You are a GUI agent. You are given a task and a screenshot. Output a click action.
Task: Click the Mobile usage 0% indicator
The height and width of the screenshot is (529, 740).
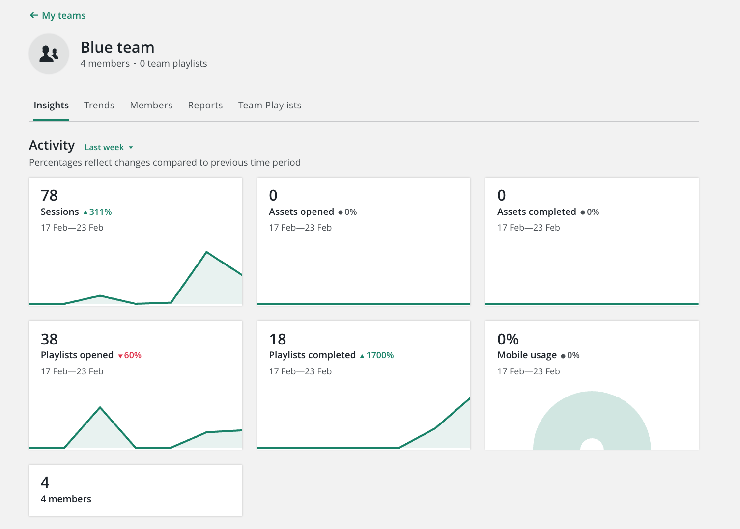click(570, 355)
